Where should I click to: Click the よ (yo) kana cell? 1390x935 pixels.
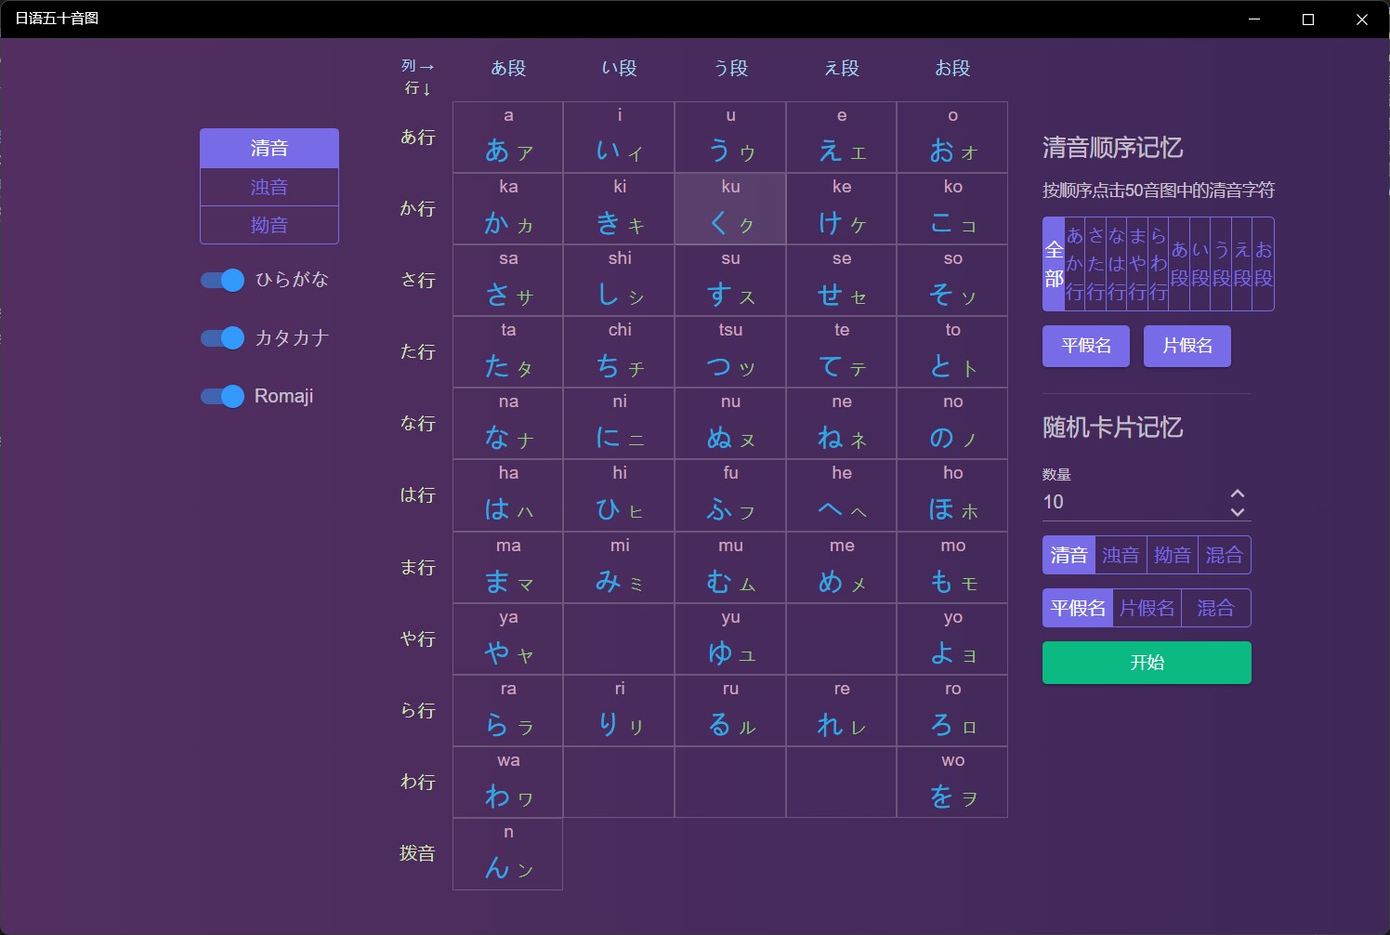tap(952, 639)
